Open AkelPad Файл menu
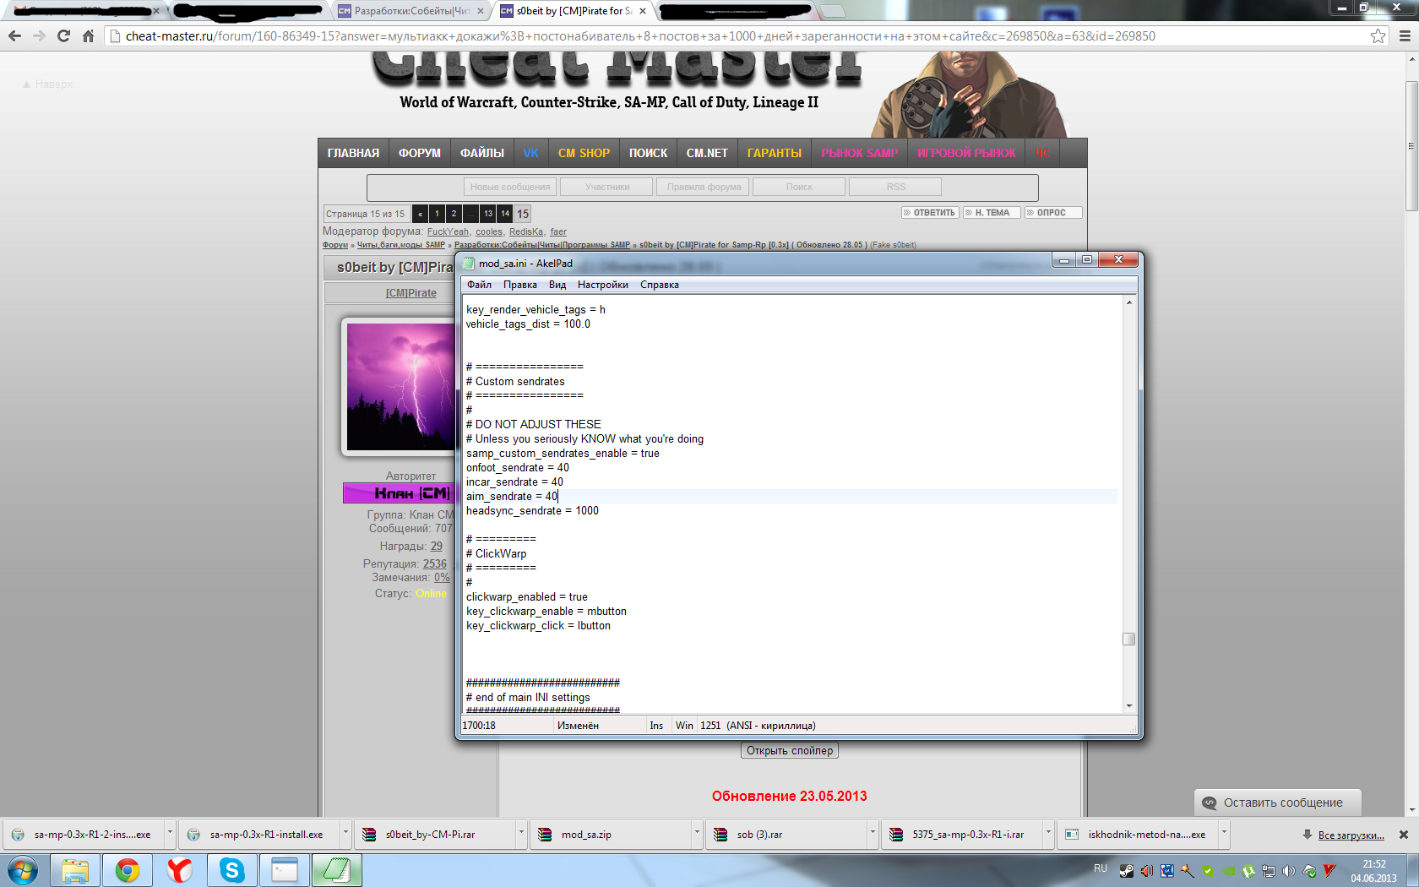This screenshot has width=1419, height=887. point(479,285)
